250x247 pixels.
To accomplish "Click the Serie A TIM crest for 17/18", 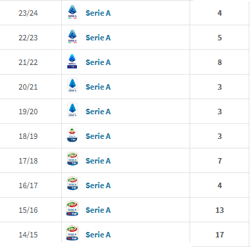I will 72,159.
